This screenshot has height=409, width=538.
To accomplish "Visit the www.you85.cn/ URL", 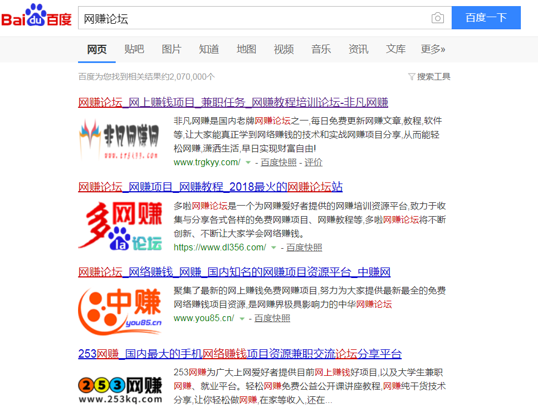I will (x=204, y=318).
